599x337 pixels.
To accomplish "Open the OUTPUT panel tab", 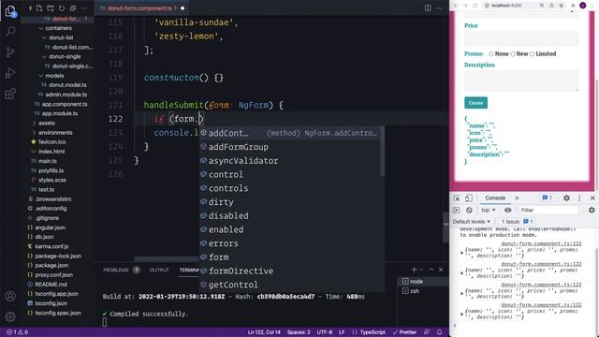I will (159, 270).
